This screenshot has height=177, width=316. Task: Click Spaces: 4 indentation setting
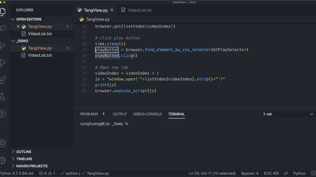(x=249, y=173)
